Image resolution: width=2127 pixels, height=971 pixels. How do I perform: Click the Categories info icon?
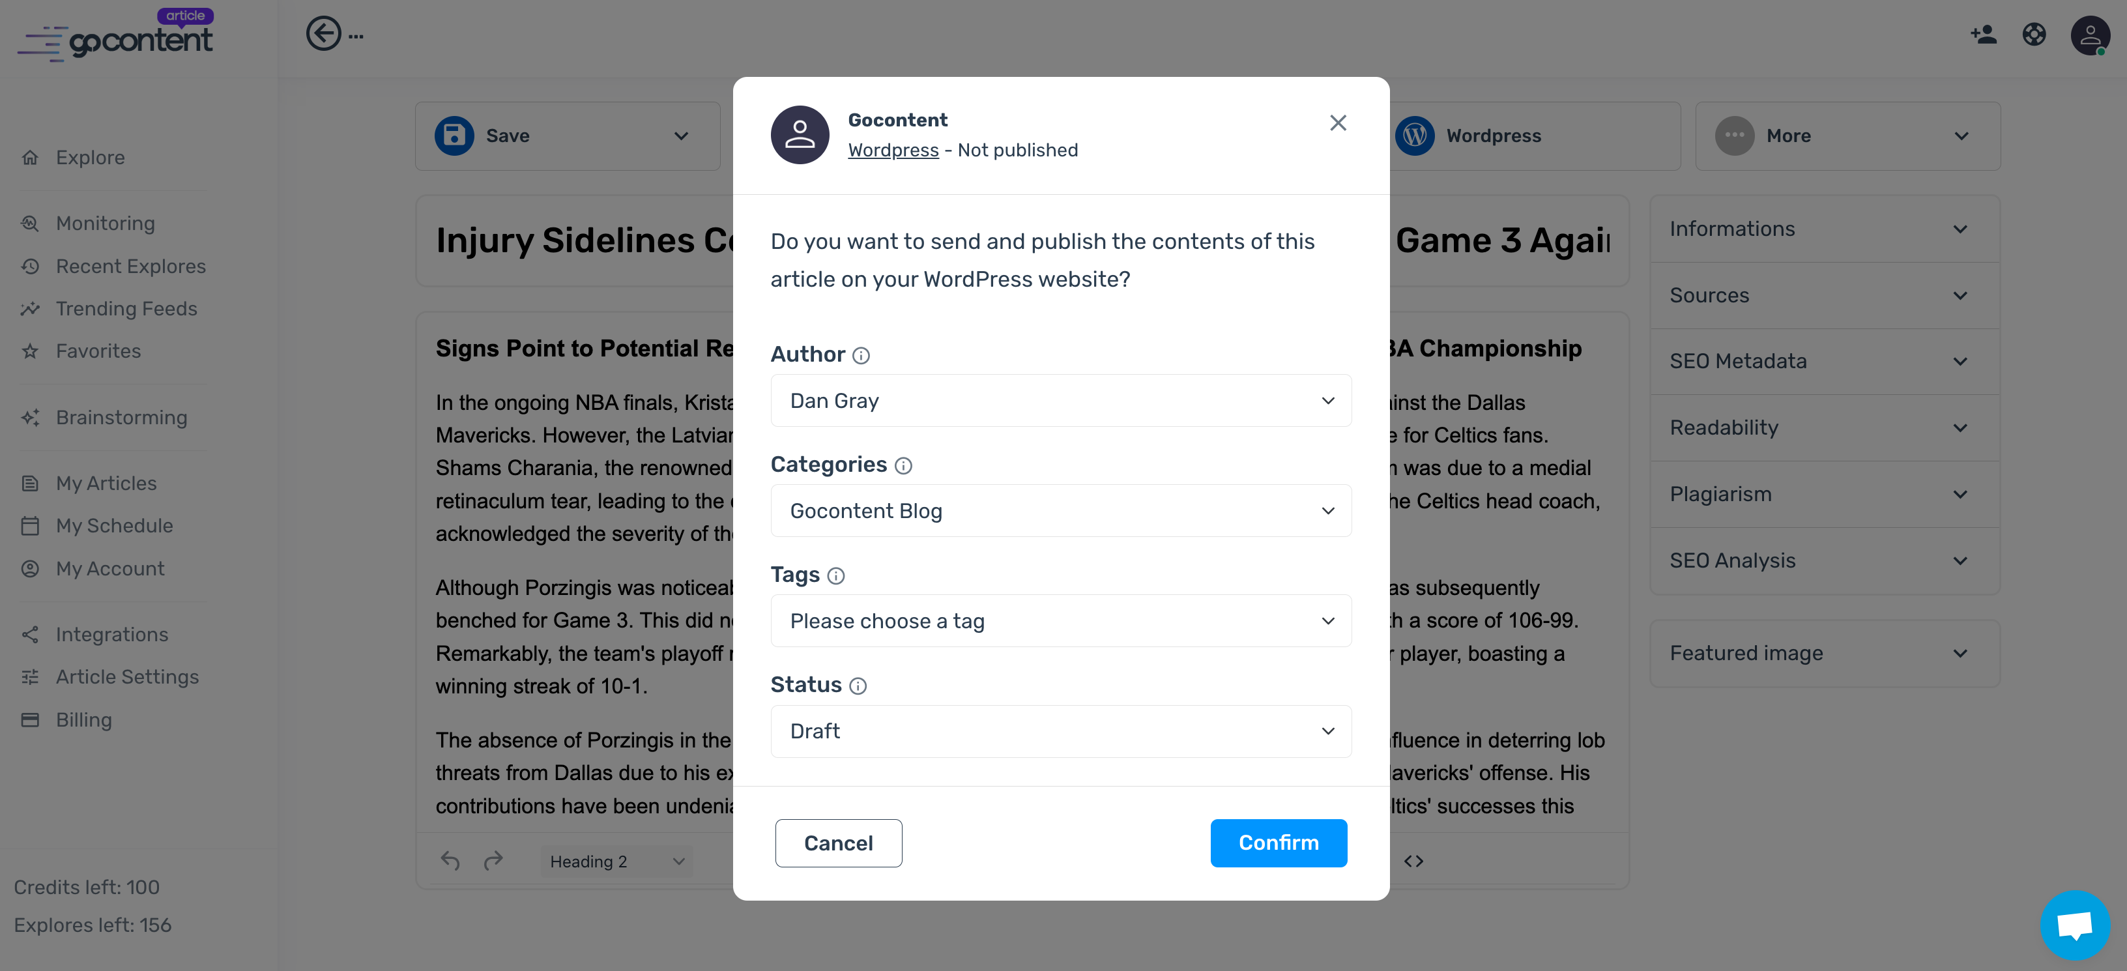pos(903,466)
